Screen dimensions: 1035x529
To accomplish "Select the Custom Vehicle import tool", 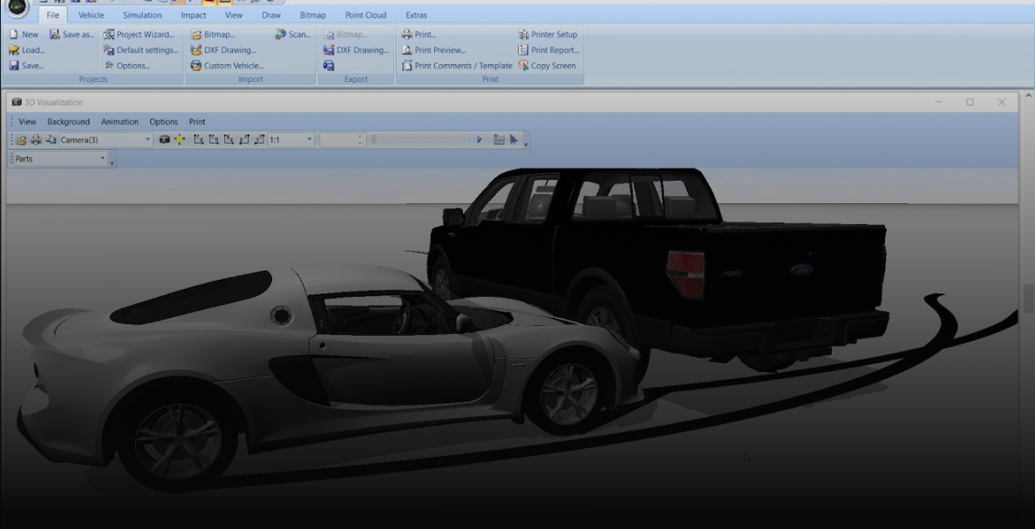I will click(x=229, y=65).
